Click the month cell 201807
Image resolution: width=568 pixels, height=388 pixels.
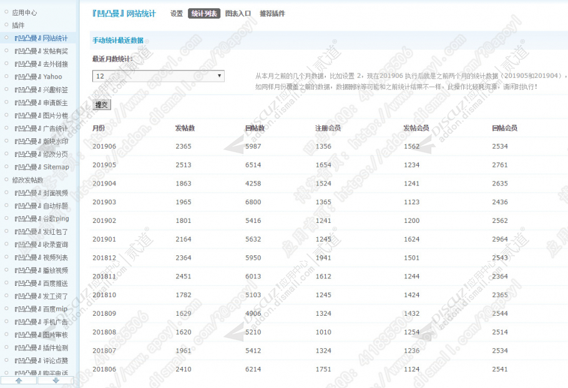[104, 351]
